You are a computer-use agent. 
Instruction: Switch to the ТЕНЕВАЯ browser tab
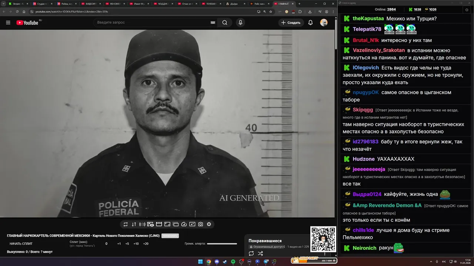tap(211, 4)
